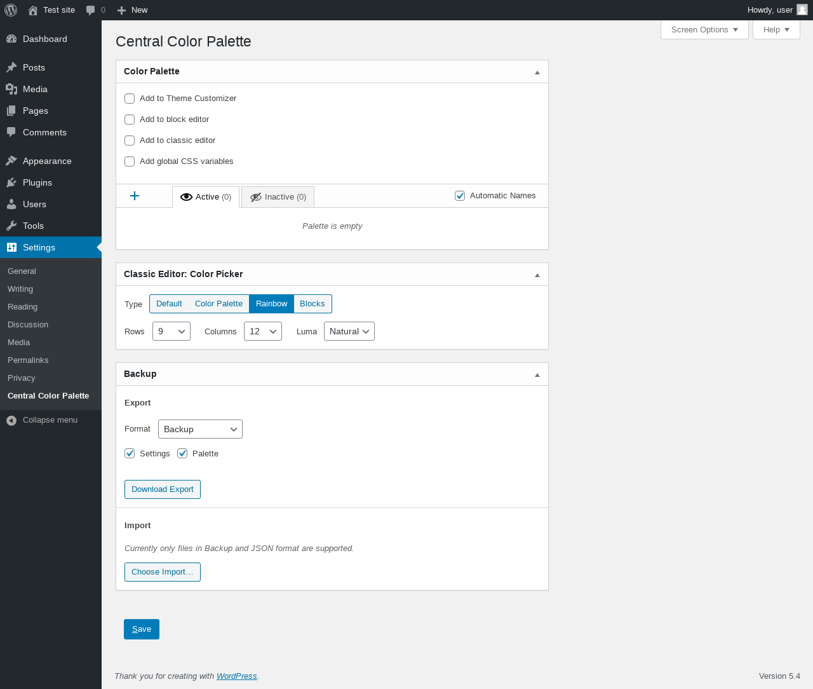Open Central Color Palette submenu item
The image size is (813, 689).
(x=48, y=396)
